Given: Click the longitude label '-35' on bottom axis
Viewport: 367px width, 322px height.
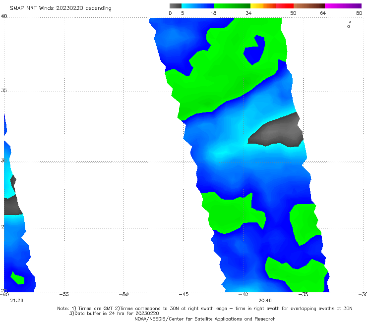Looking at the screenshot, I should coord(304,294).
